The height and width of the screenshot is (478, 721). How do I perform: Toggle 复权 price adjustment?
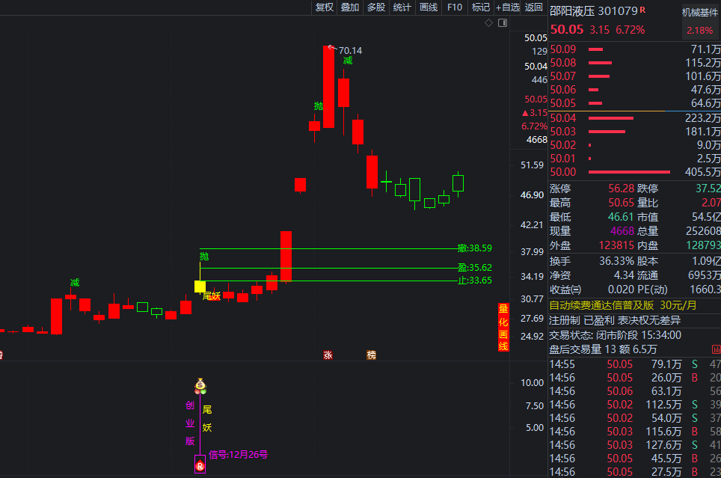pyautogui.click(x=324, y=7)
